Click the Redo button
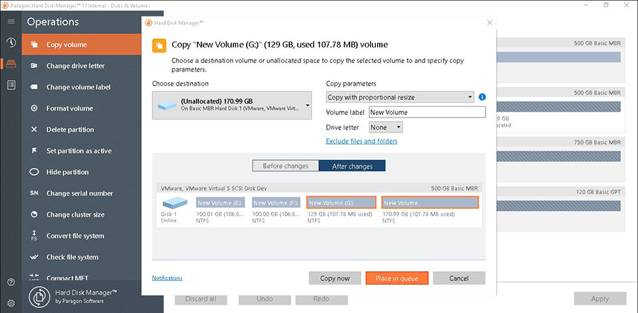 coord(321,298)
